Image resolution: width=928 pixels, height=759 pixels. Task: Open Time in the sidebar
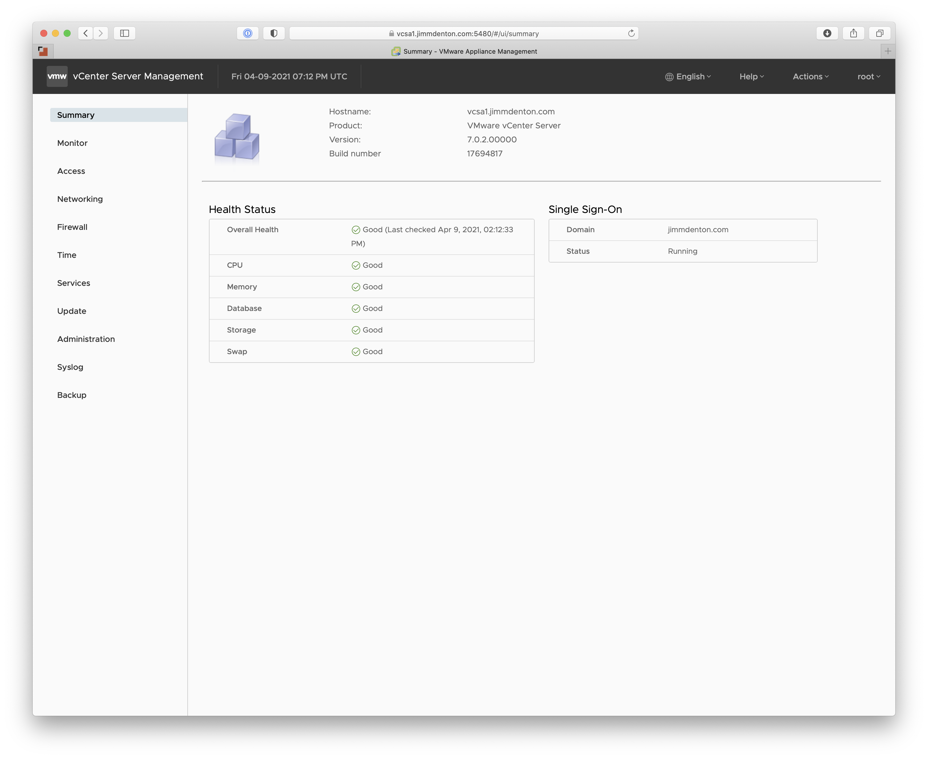click(67, 255)
